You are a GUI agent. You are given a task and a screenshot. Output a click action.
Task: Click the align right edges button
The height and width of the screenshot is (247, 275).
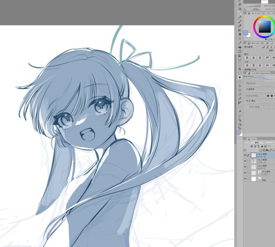(260, 58)
